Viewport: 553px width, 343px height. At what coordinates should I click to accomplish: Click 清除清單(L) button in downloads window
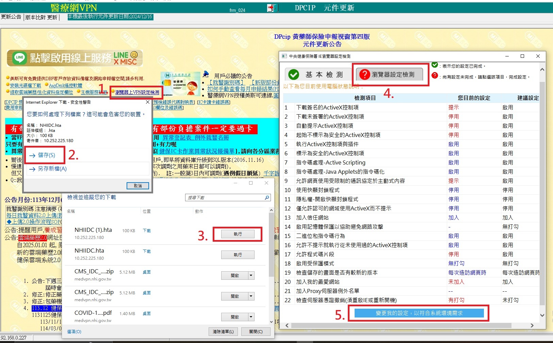point(223,331)
